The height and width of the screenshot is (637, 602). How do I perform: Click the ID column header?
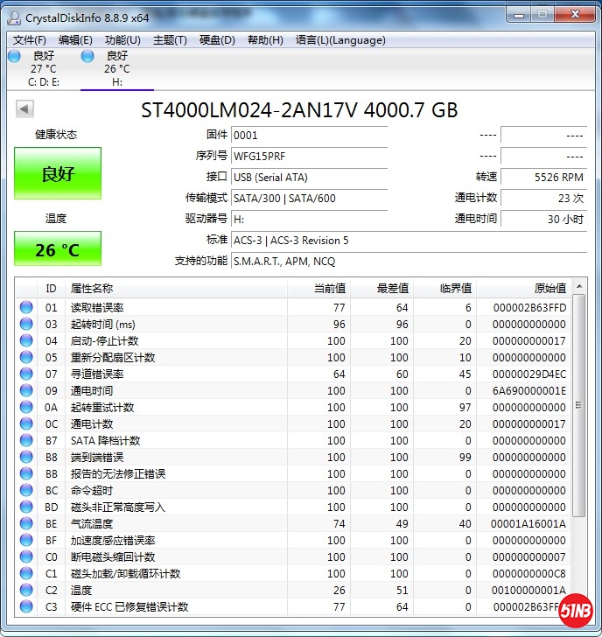point(51,289)
